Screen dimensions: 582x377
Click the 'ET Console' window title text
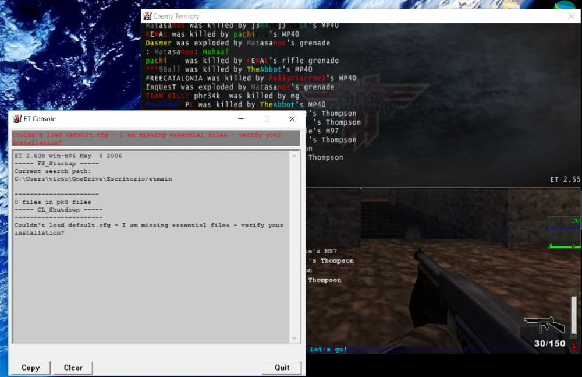point(40,119)
